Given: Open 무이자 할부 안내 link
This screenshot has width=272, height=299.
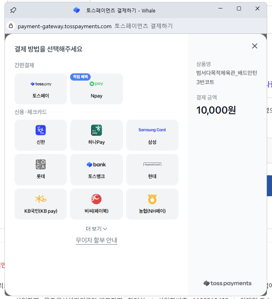Looking at the screenshot, I should [x=97, y=240].
